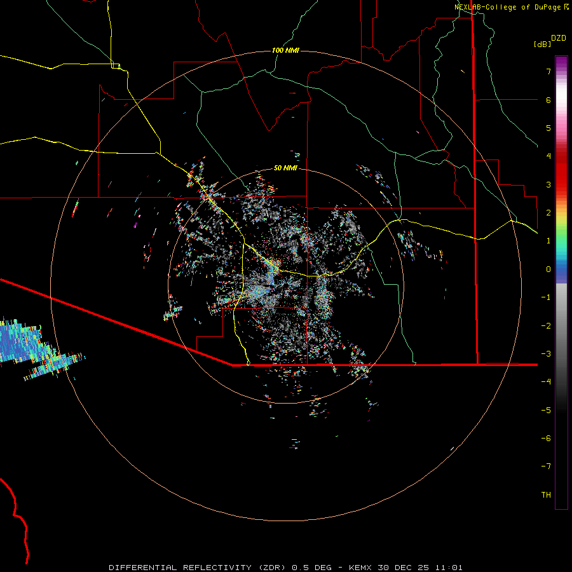572x572 pixels.
Task: Click the '-1' value on color scale
Action: [546, 297]
